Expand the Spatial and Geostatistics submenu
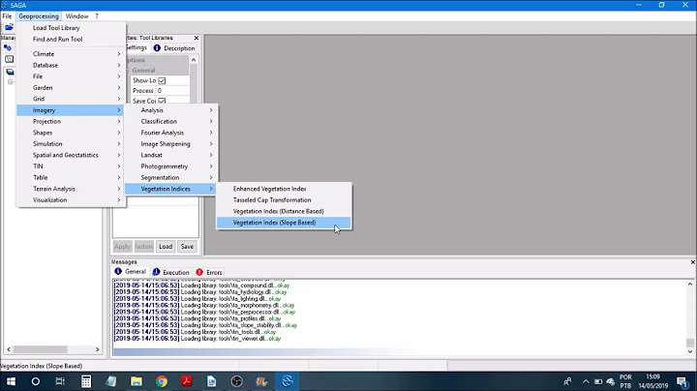 pyautogui.click(x=71, y=155)
